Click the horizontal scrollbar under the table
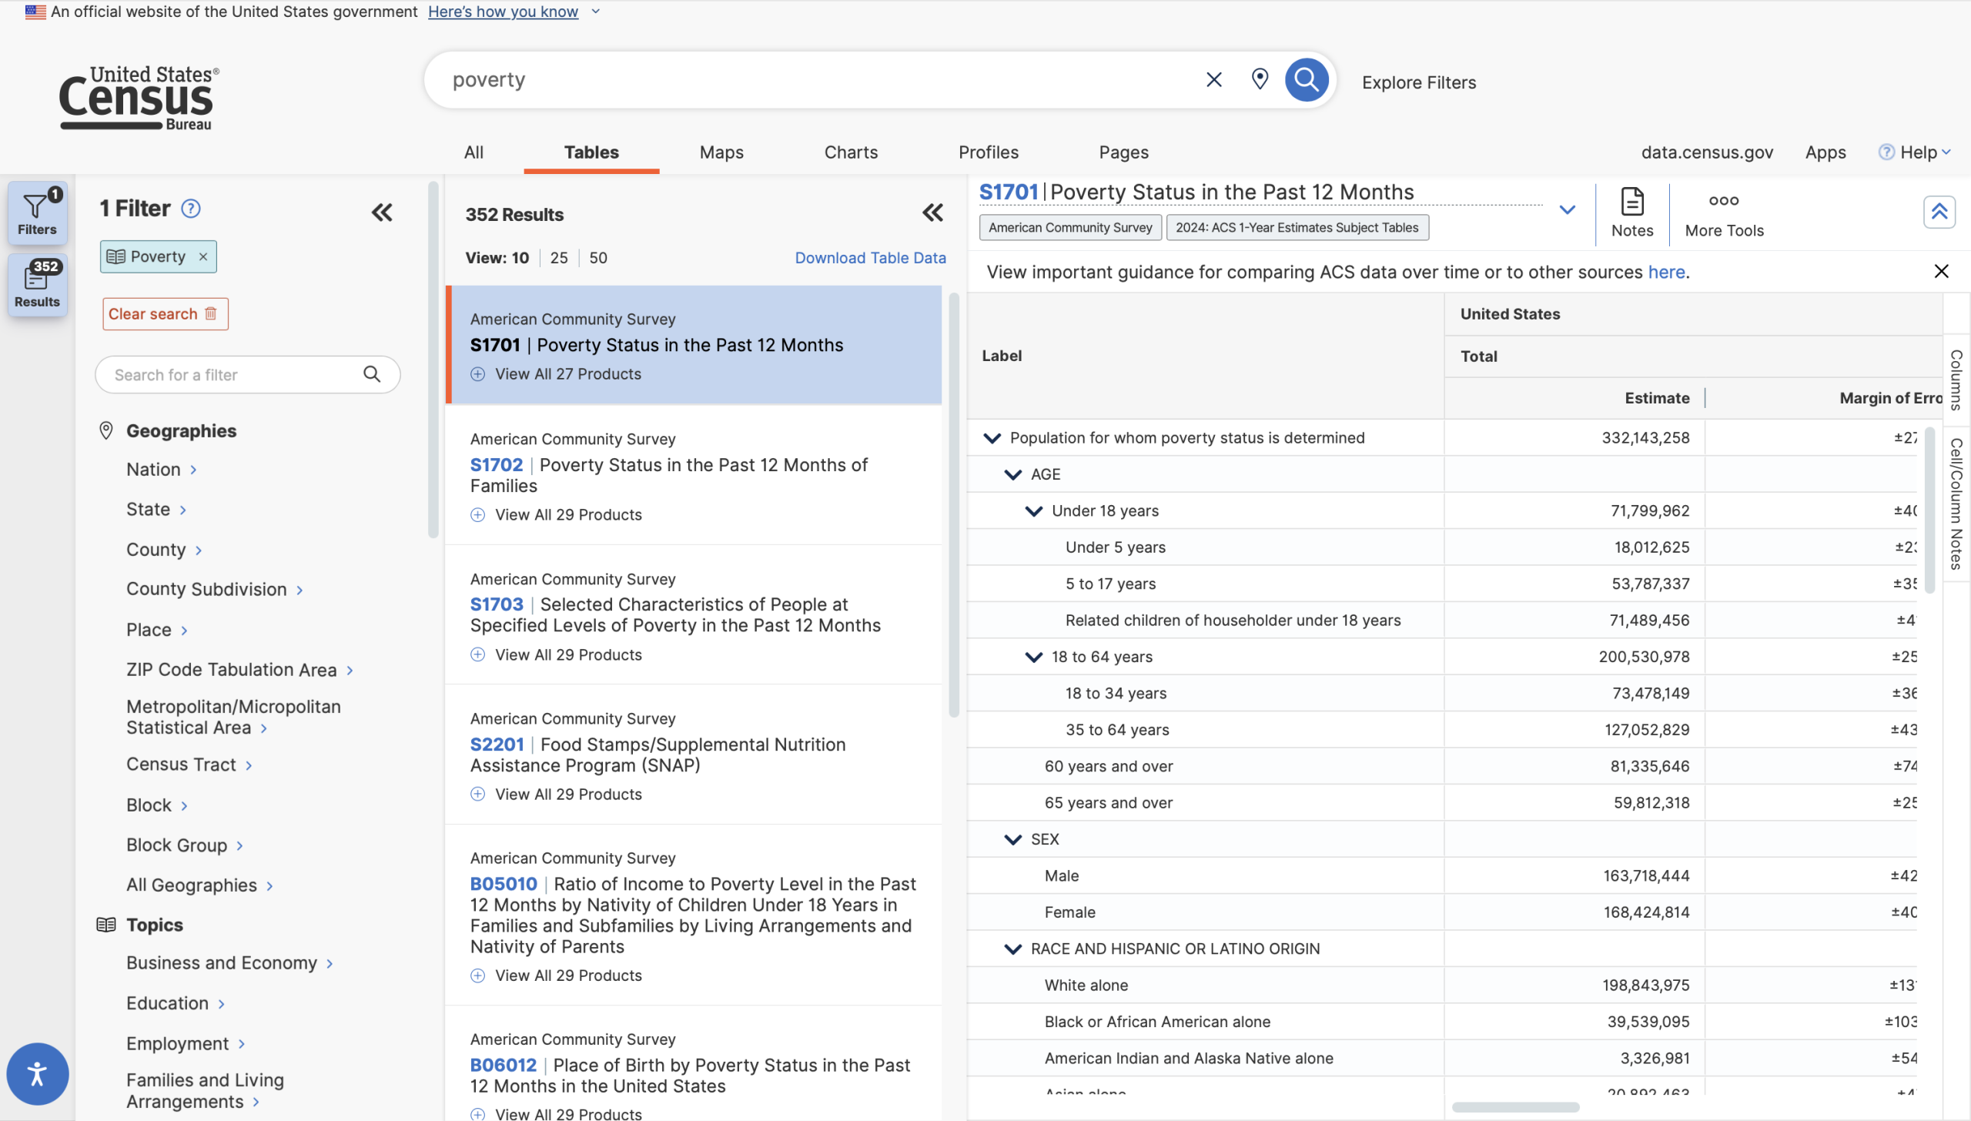The height and width of the screenshot is (1121, 1971). point(1515,1107)
